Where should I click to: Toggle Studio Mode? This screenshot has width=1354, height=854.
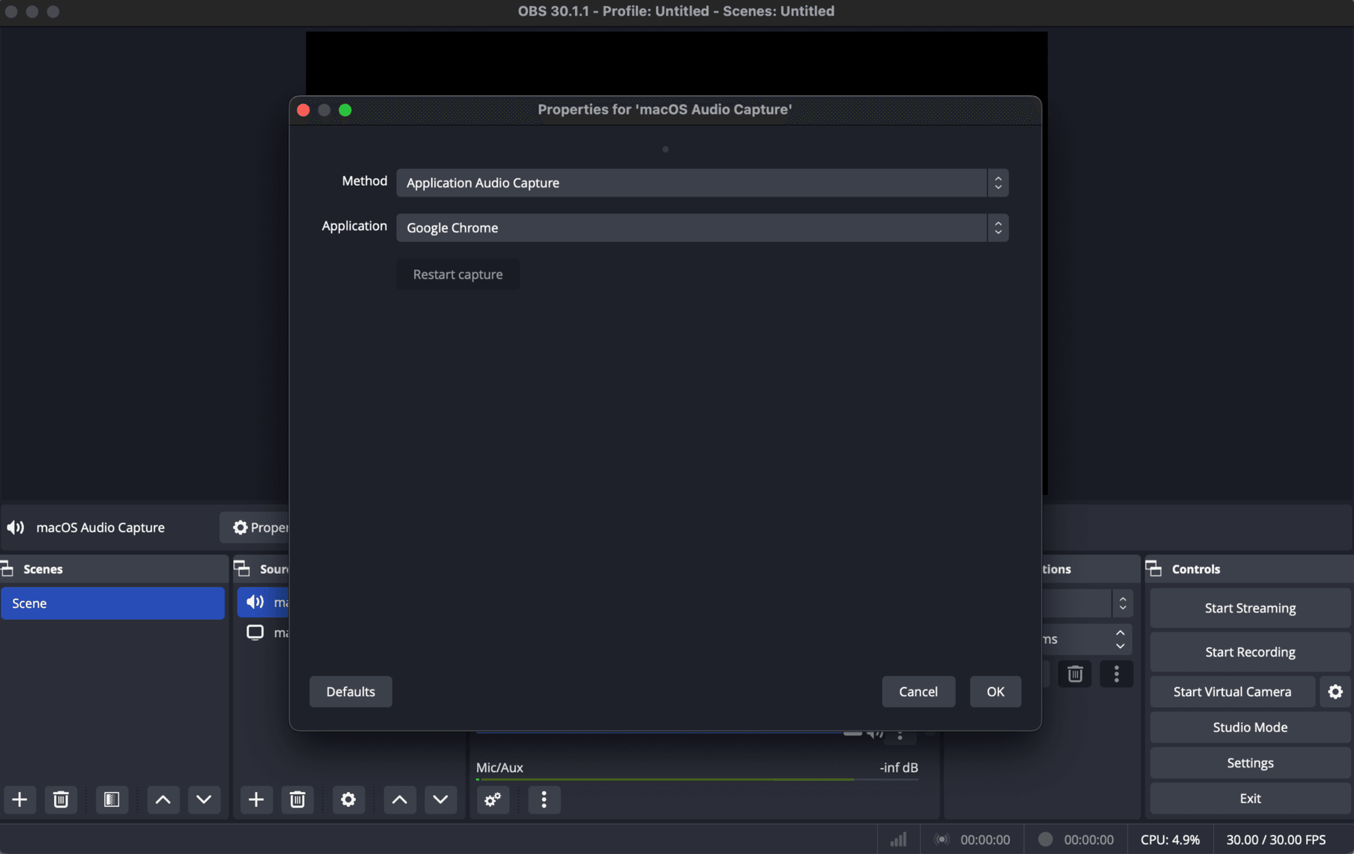(x=1250, y=727)
